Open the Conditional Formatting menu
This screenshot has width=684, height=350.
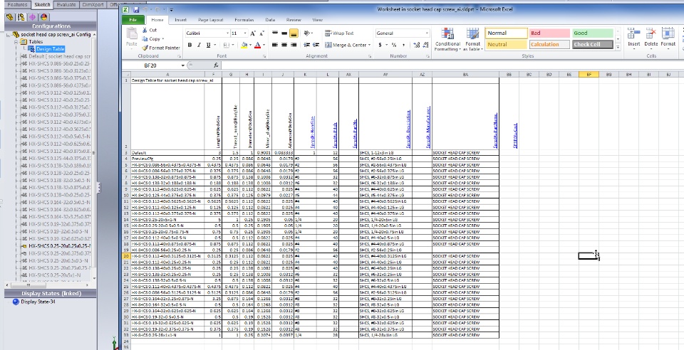(447, 40)
